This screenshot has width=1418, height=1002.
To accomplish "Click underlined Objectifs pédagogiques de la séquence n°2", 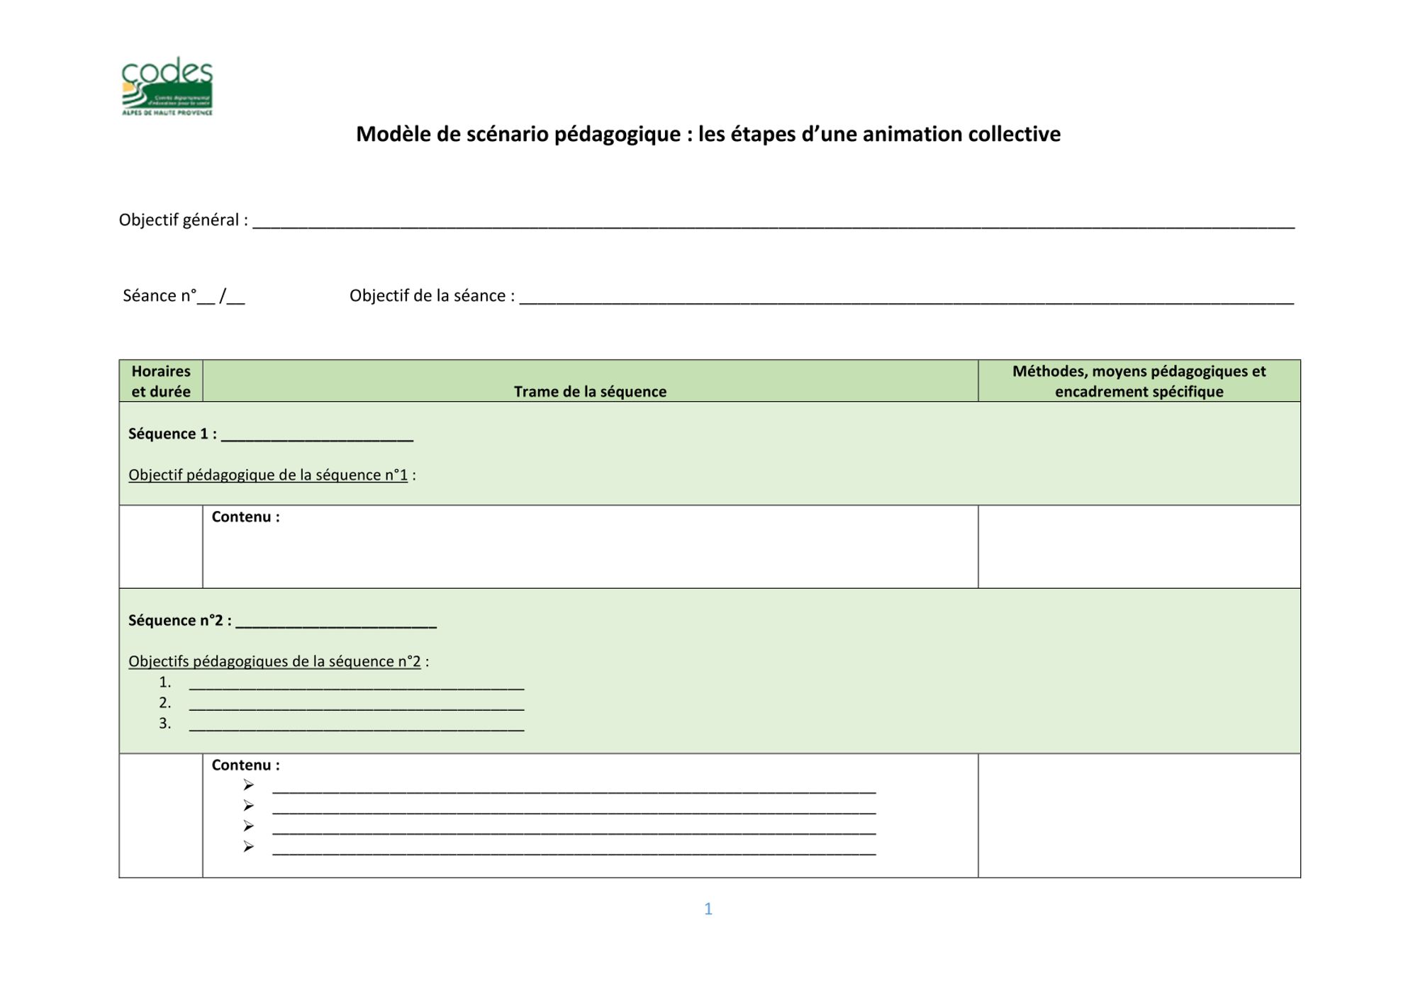I will point(274,661).
